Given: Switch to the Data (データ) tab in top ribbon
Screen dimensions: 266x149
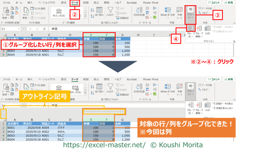Looking at the screenshot, I should click(x=75, y=3).
